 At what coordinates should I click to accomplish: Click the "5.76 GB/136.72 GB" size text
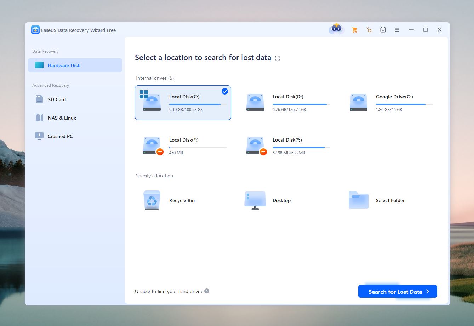pyautogui.click(x=289, y=110)
